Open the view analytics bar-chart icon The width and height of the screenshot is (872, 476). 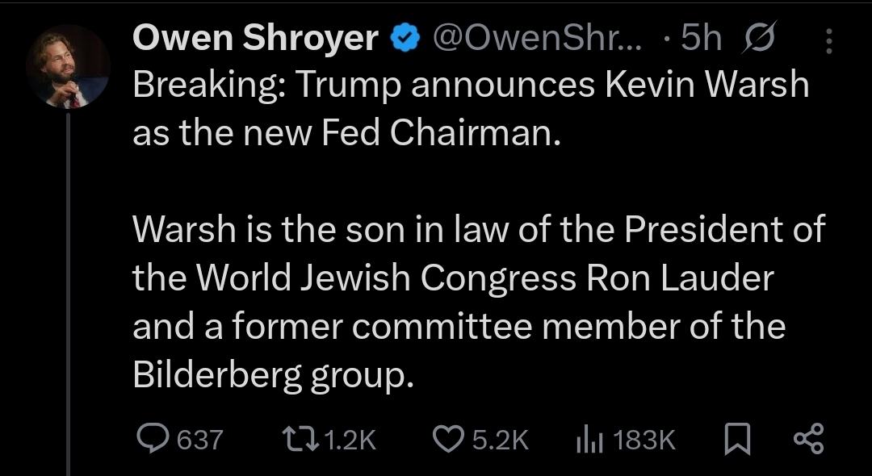click(x=587, y=438)
